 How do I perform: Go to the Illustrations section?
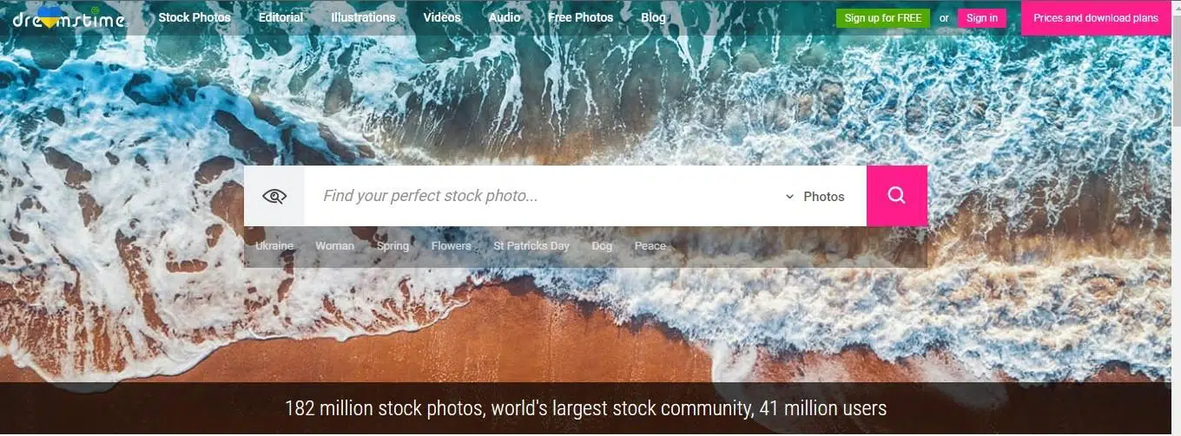coord(363,17)
